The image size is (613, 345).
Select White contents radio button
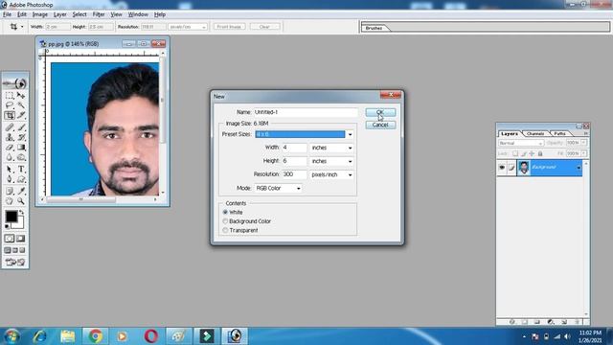(225, 212)
